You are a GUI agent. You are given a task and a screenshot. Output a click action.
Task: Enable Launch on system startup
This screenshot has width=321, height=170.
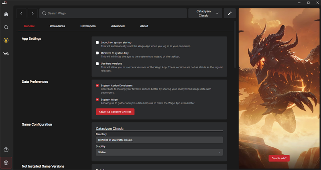pos(97,42)
